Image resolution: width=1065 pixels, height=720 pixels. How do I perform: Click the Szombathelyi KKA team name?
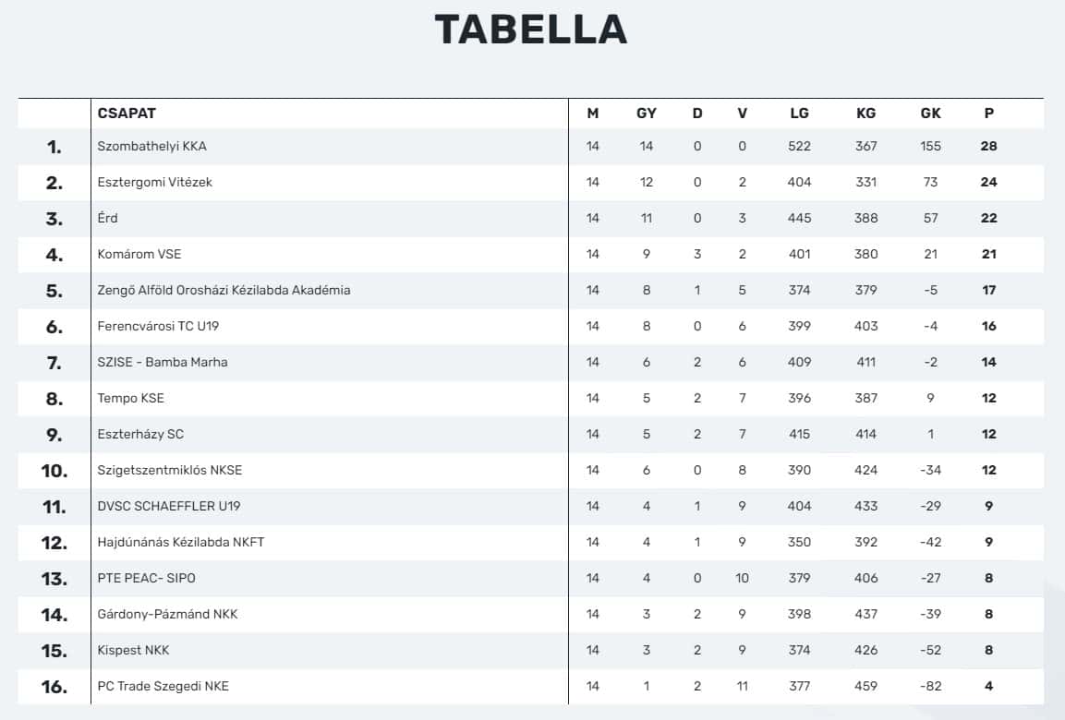point(151,146)
